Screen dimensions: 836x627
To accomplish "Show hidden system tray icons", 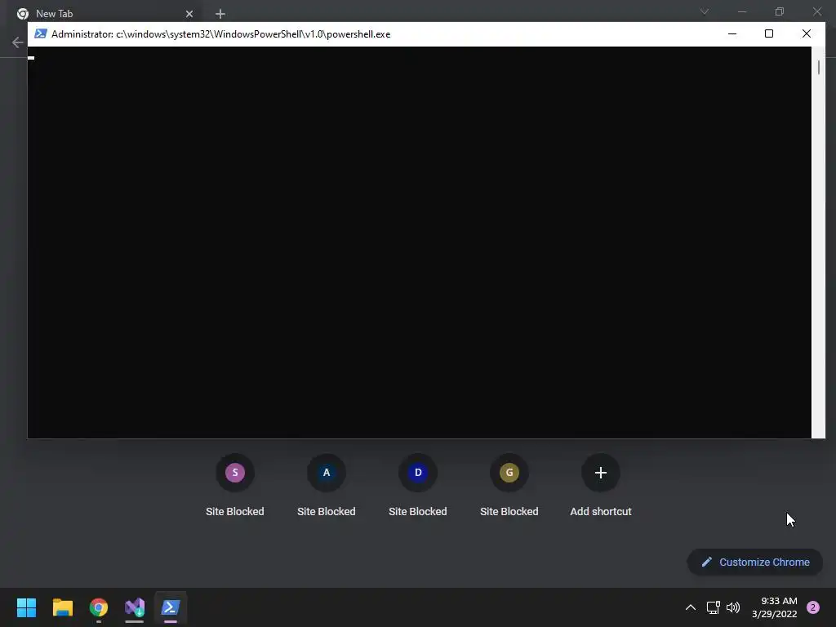I will pyautogui.click(x=690, y=607).
